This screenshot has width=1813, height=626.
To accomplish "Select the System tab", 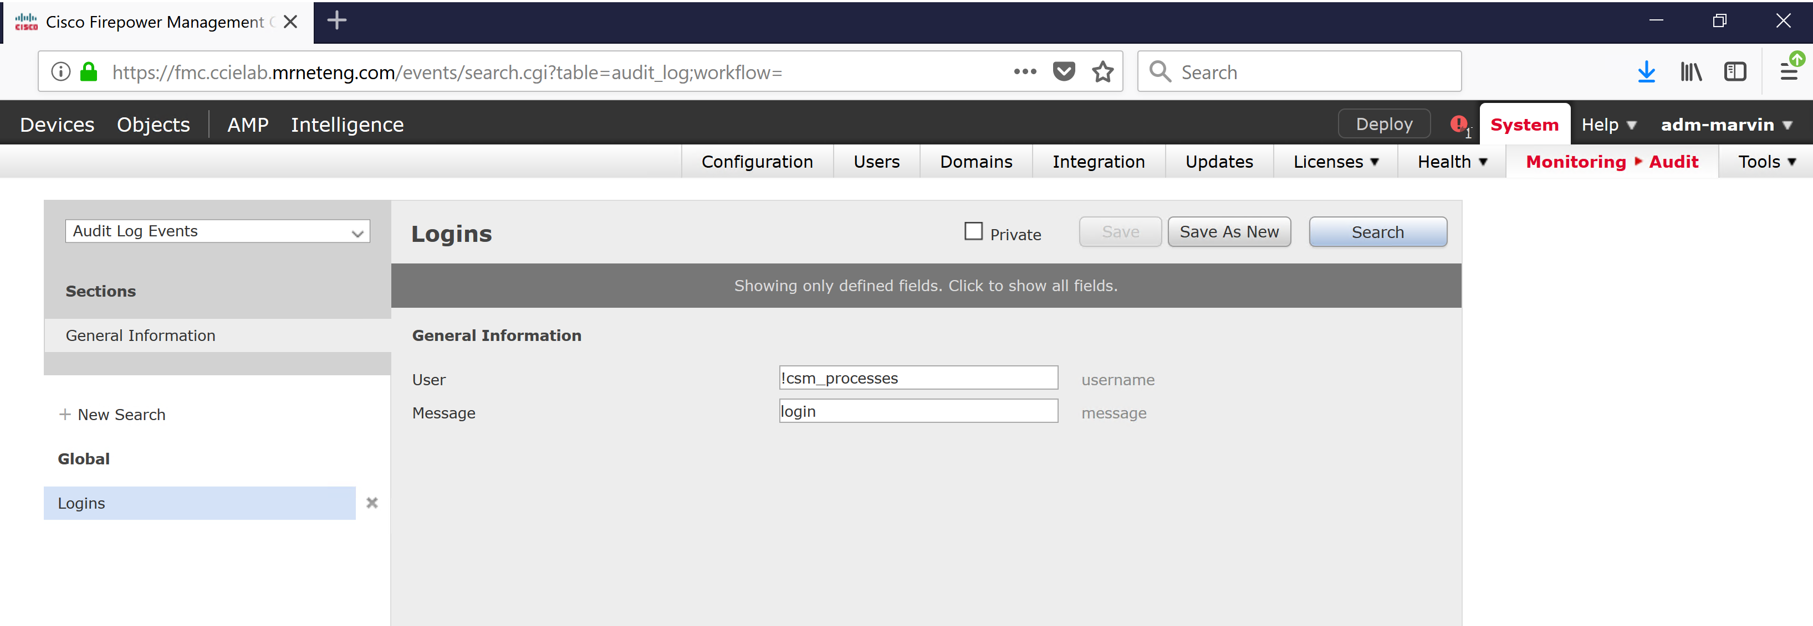I will click(x=1524, y=125).
